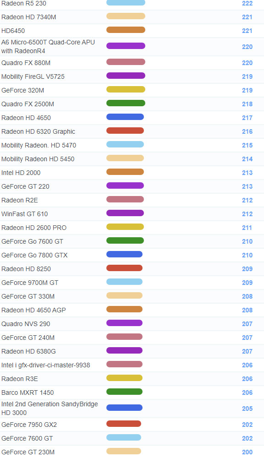Select GeForce 9700M GT link
The height and width of the screenshot is (458, 264).
[30, 283]
